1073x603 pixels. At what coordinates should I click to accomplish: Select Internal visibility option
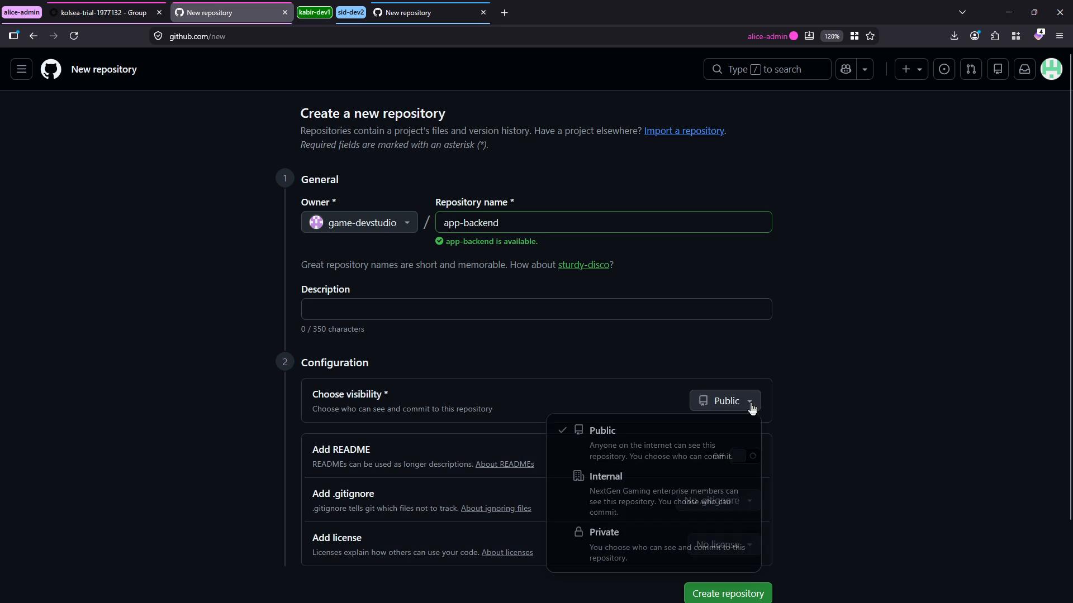(654, 494)
